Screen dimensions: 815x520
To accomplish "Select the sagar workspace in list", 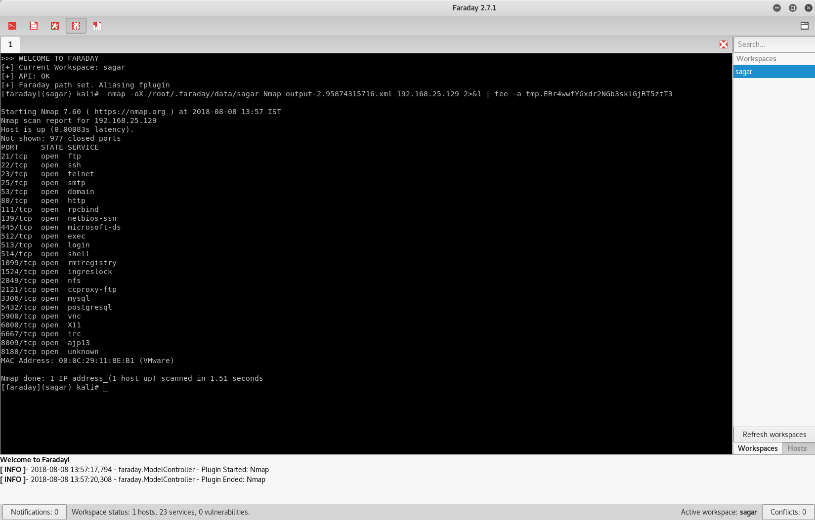I will pos(774,72).
